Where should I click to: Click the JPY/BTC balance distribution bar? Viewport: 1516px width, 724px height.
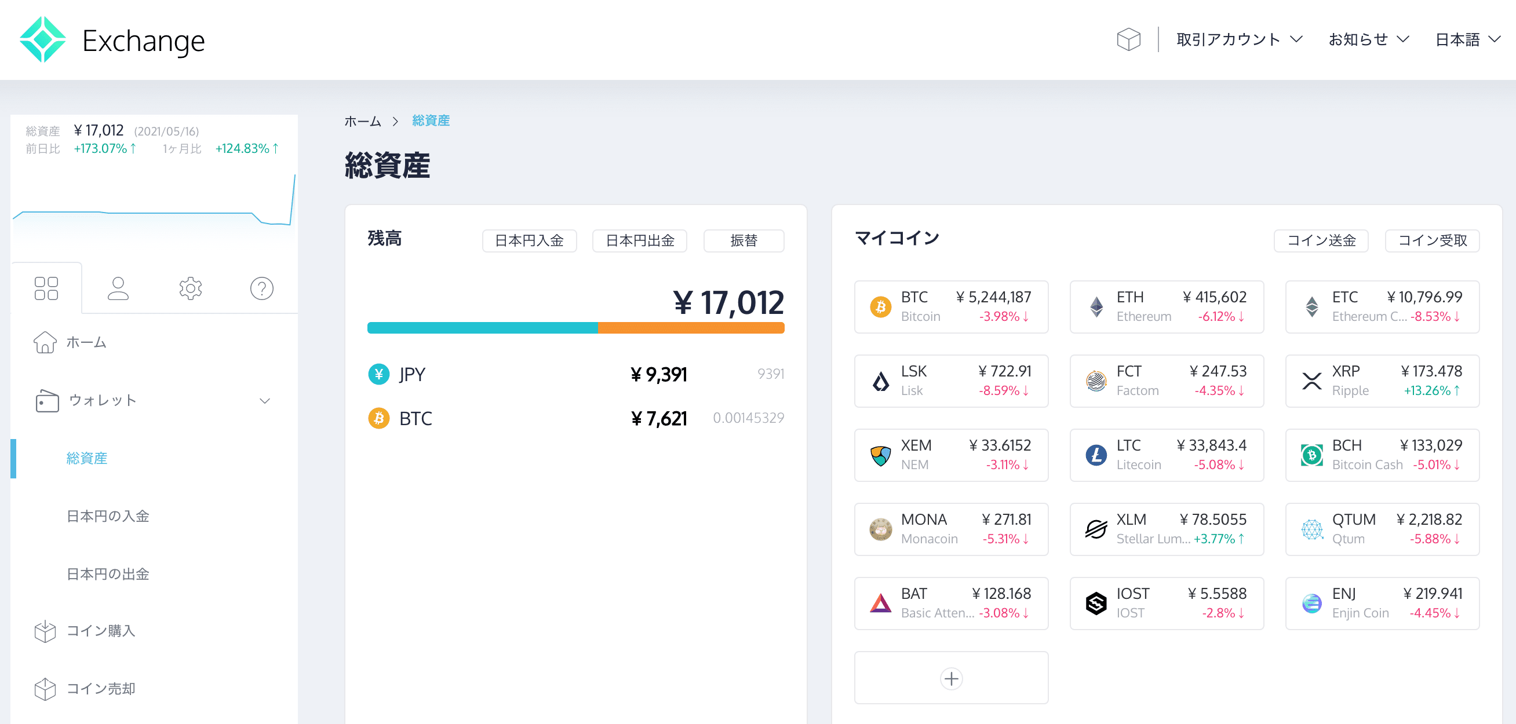pyautogui.click(x=575, y=328)
